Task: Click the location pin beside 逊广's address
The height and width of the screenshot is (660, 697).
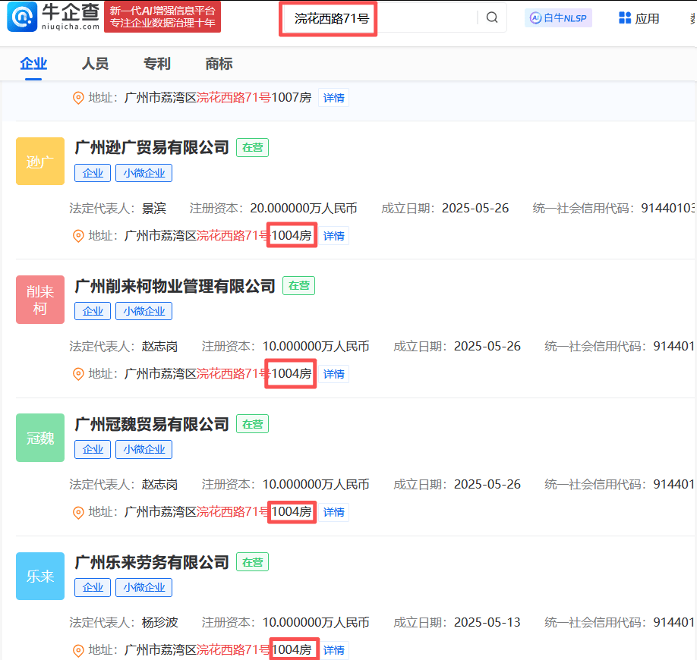Action: 78,235
